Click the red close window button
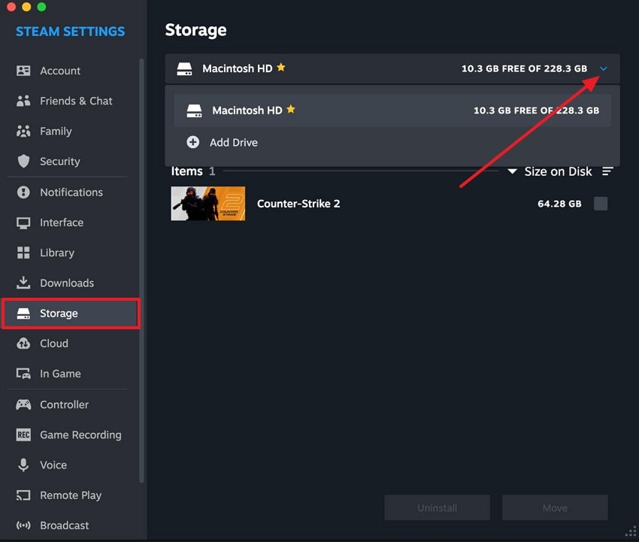 11,7
